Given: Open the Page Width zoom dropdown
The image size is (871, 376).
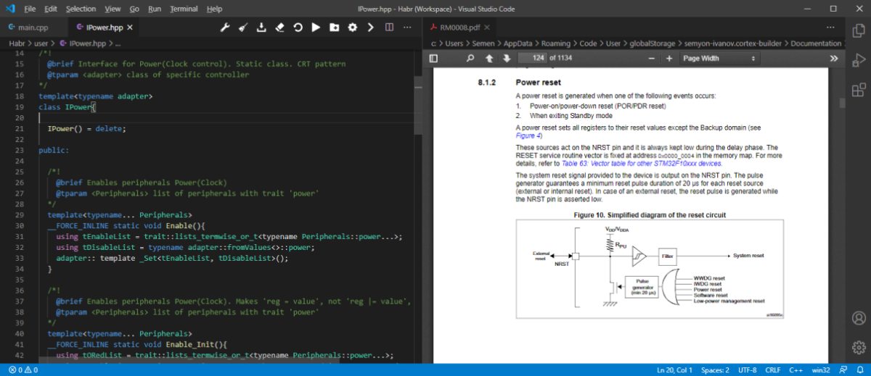Looking at the screenshot, I should 719,58.
